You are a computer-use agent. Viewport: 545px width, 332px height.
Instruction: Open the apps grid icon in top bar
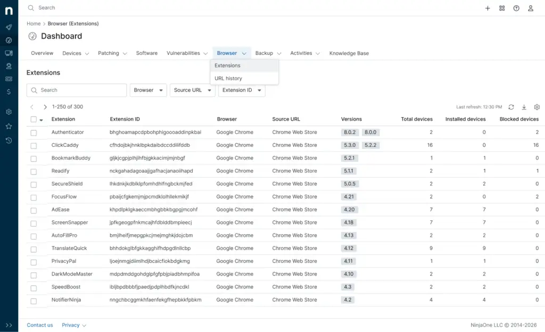pos(502,9)
